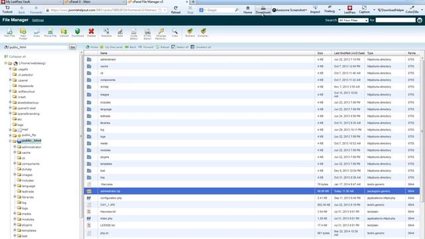425x239 pixels.
Task: Open the All Your Files search dropdown
Action: 353,21
